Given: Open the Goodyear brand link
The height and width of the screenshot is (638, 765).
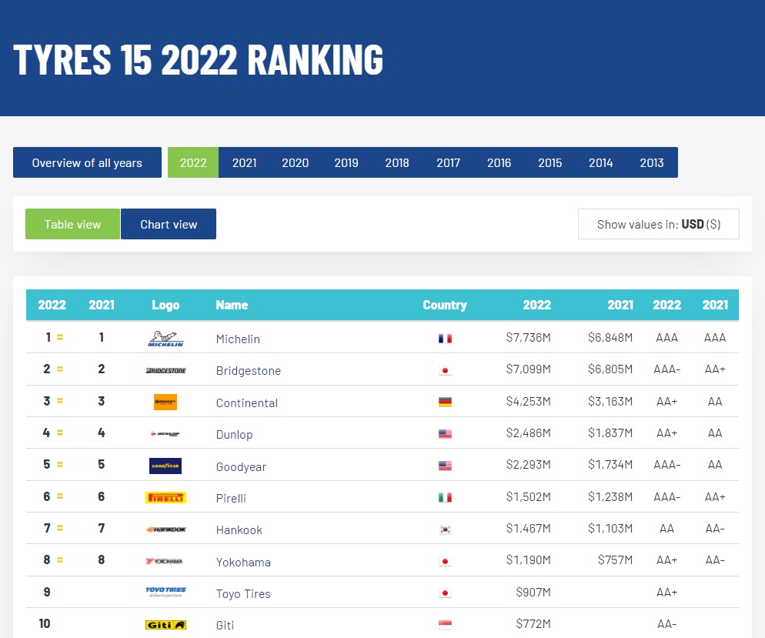Looking at the screenshot, I should 241,467.
